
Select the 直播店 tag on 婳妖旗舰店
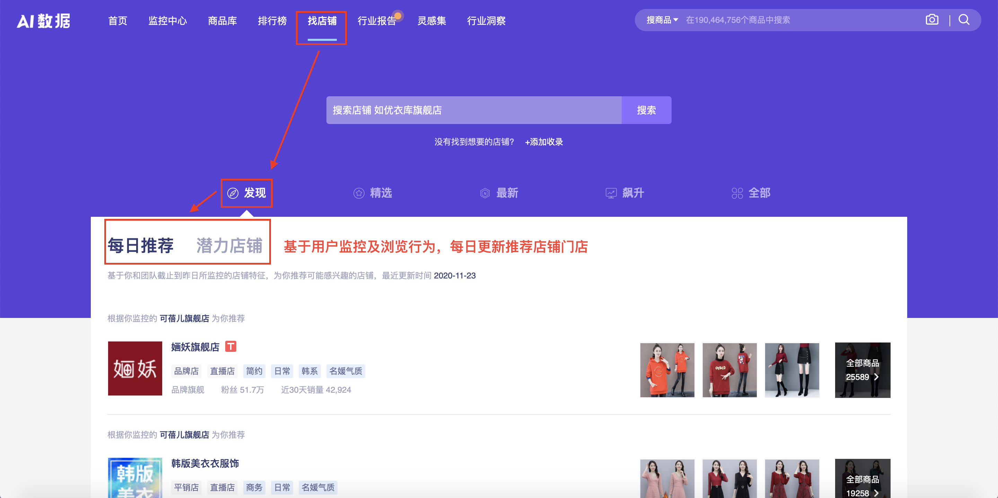(222, 371)
